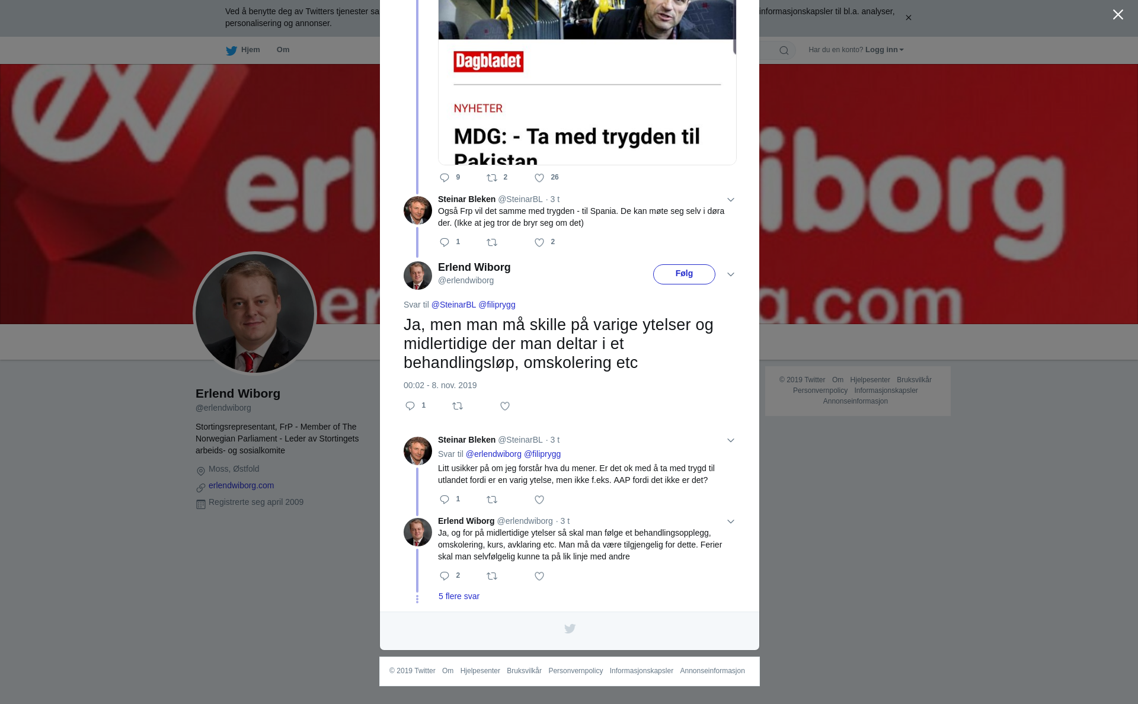The image size is (1138, 704).
Task: Click the Twitter bird Hjem icon
Action: pyautogui.click(x=231, y=50)
